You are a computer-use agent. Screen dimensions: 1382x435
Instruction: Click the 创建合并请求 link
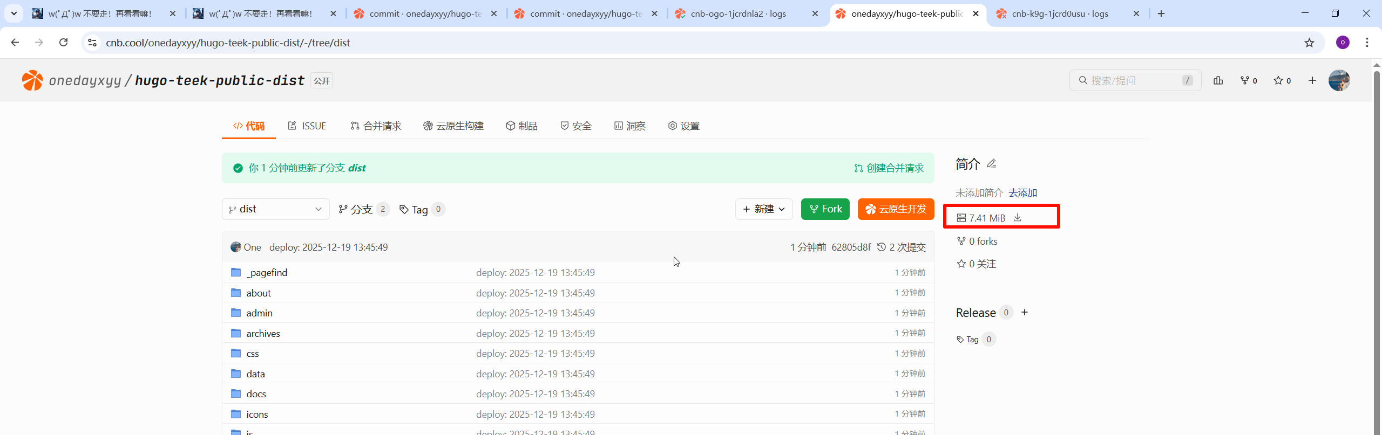pyautogui.click(x=889, y=168)
